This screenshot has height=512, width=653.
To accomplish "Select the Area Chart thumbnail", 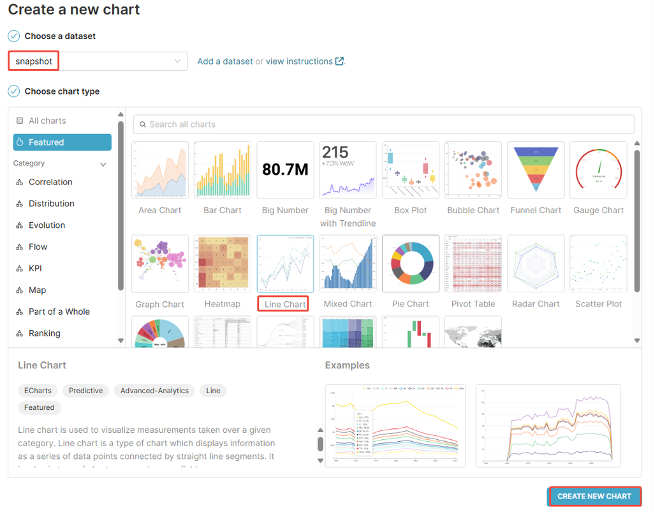I will (160, 170).
